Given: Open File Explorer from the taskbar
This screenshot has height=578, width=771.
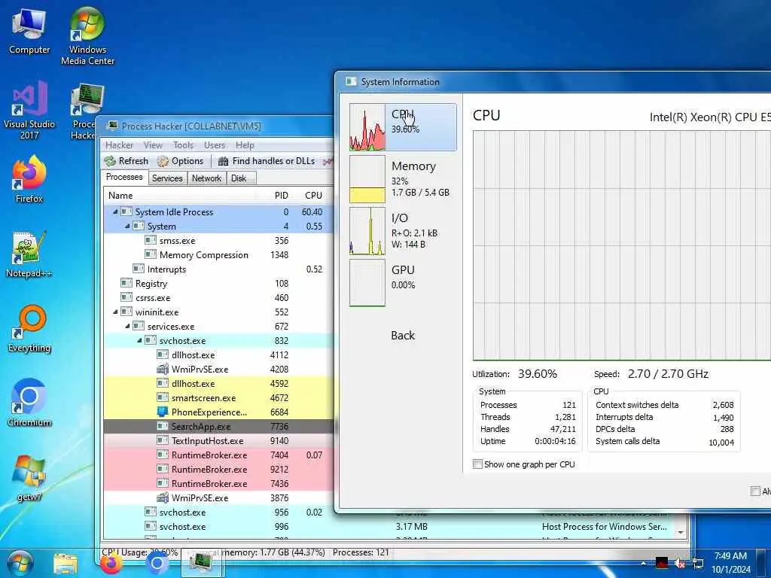Looking at the screenshot, I should (66, 564).
